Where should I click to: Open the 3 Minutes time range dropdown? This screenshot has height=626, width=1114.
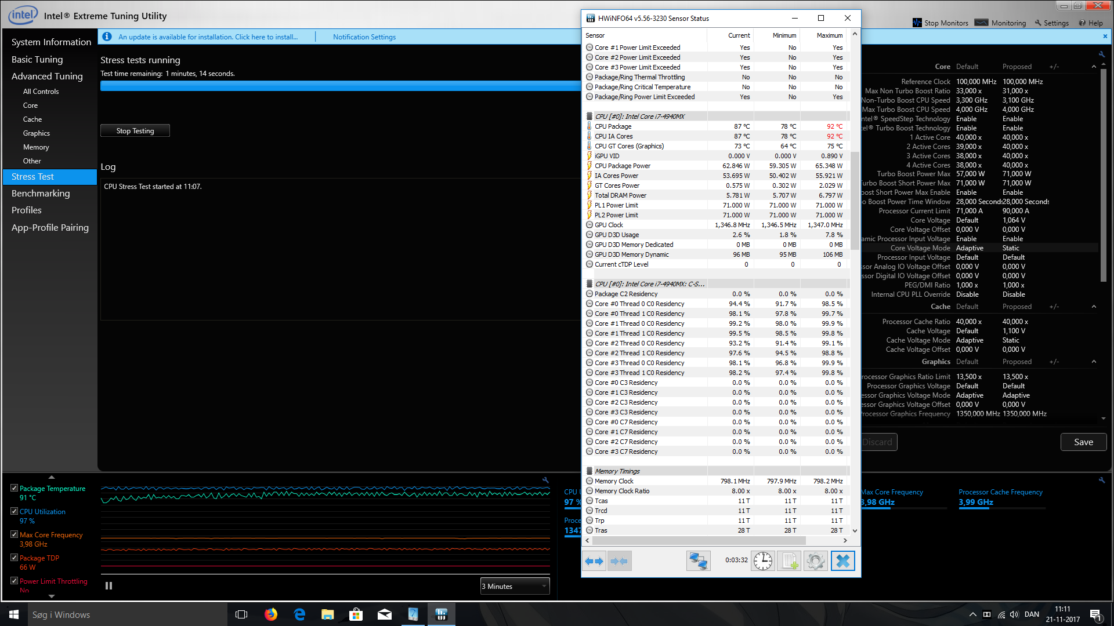515,586
